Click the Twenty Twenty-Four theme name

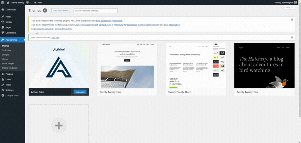[x=110, y=92]
